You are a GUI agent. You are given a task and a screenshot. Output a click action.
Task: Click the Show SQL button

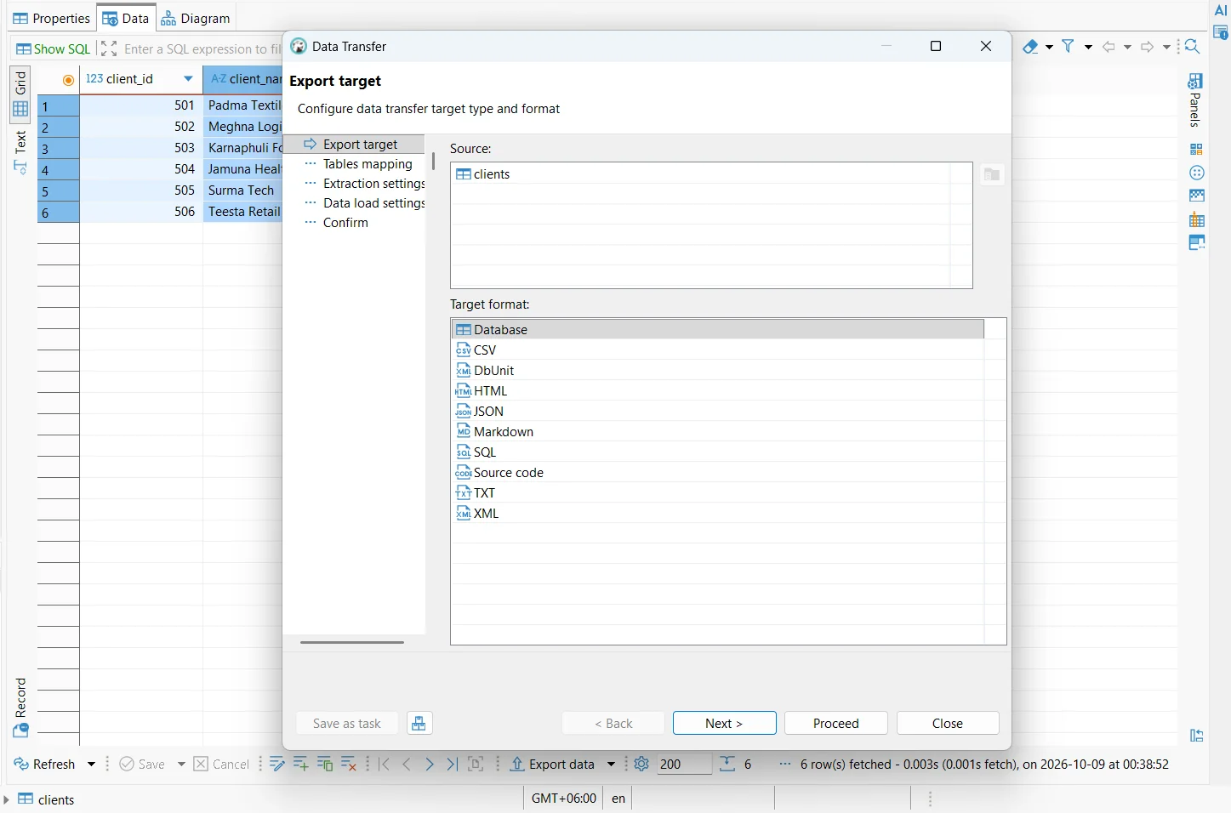[53, 48]
